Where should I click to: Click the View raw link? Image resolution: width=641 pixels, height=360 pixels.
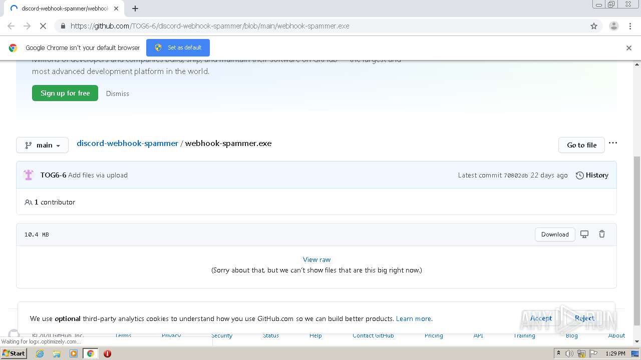click(x=316, y=259)
